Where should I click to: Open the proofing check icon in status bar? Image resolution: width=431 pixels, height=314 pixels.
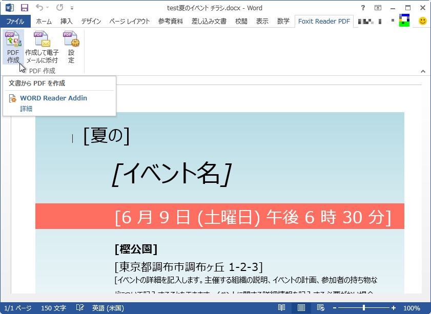click(x=80, y=307)
